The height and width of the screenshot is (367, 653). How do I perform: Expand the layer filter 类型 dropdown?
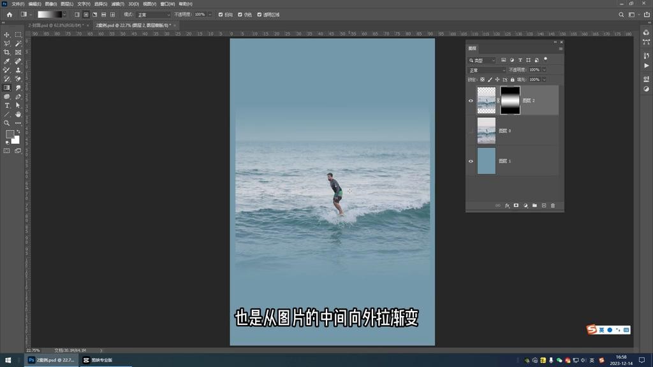[x=483, y=61]
